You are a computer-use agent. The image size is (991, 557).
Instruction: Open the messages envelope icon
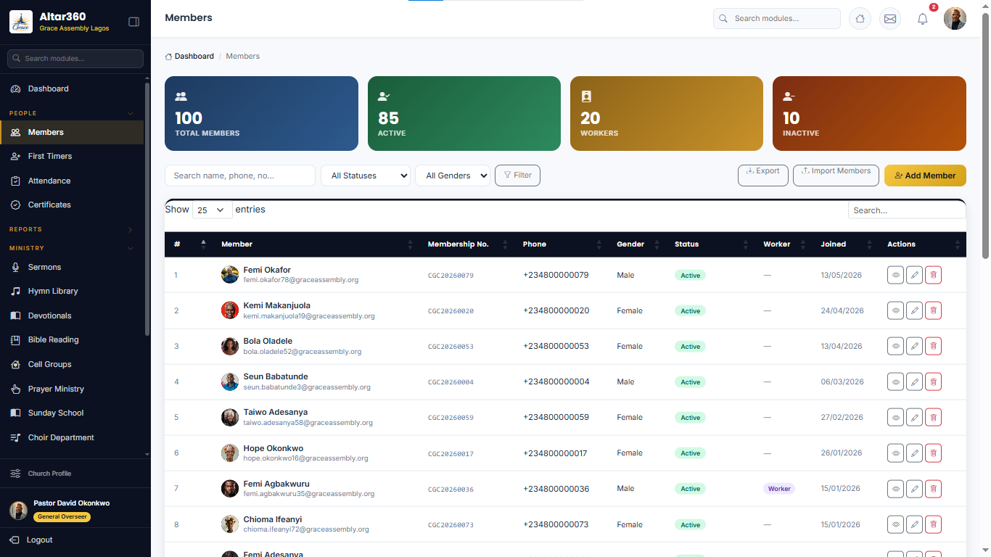click(x=890, y=19)
